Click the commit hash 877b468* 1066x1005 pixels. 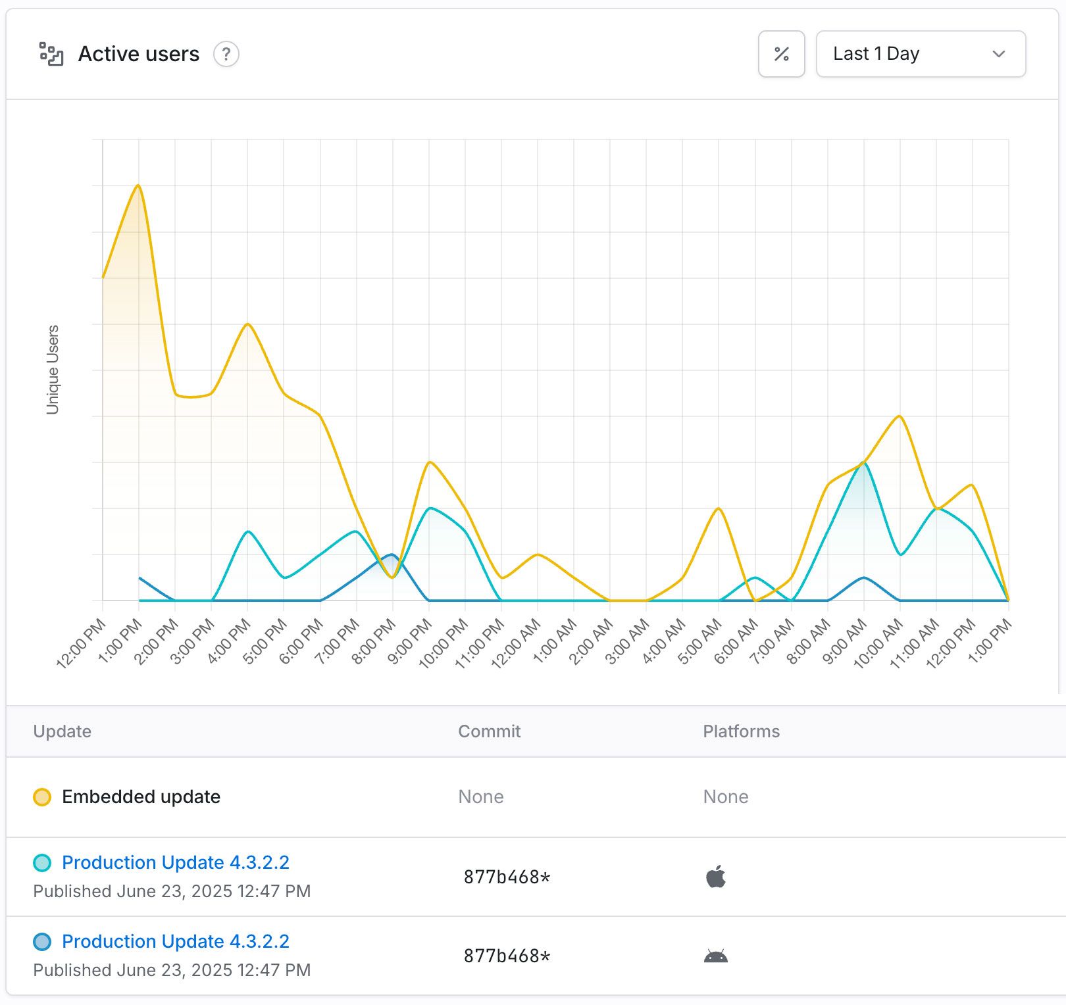tap(507, 876)
